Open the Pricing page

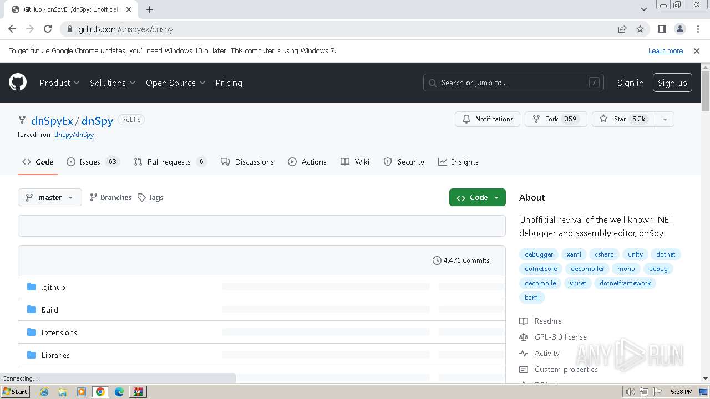click(x=229, y=83)
